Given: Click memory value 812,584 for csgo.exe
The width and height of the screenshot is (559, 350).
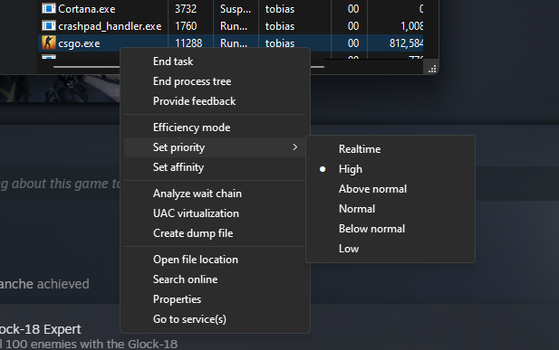Looking at the screenshot, I should (x=406, y=43).
